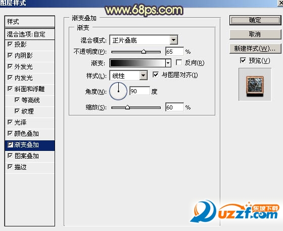Toggle the 描边 checkbox

pyautogui.click(x=10, y=167)
